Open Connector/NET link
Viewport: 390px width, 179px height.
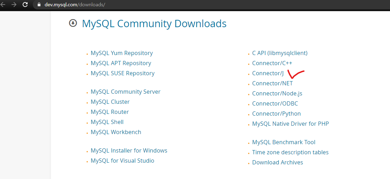pos(272,84)
